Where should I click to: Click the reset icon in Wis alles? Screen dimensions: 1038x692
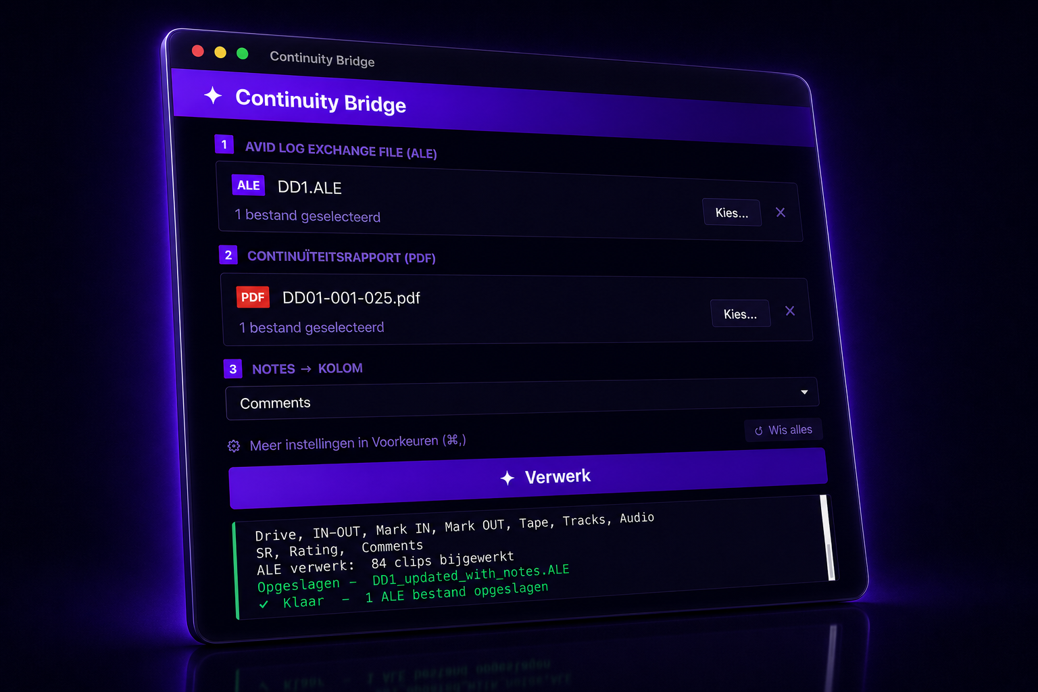(759, 430)
